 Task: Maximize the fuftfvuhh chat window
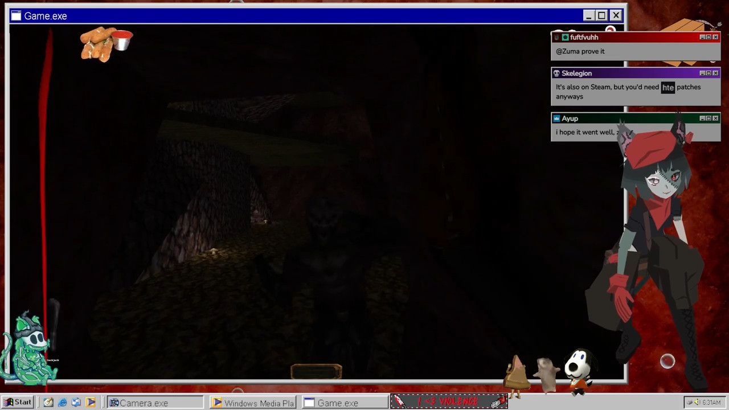pyautogui.click(x=709, y=37)
